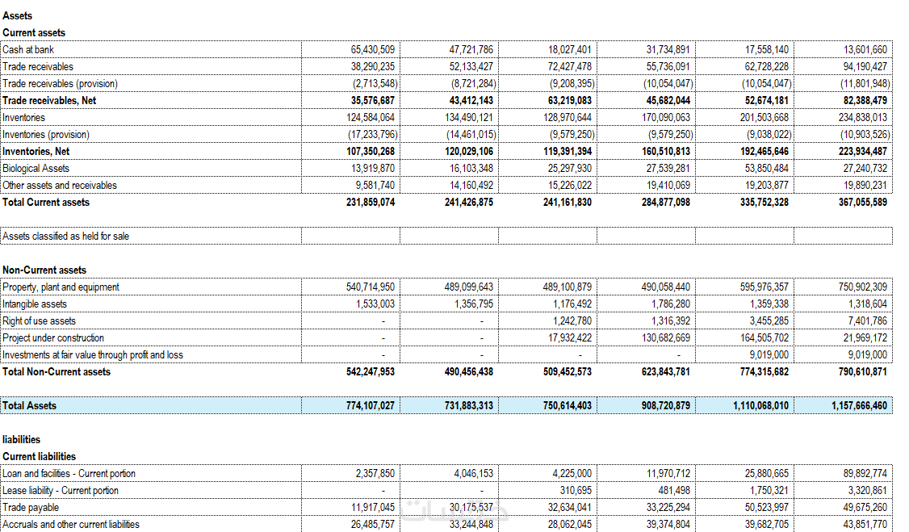Image resolution: width=909 pixels, height=532 pixels.
Task: Select 'Project under construction' label
Action: click(x=53, y=338)
